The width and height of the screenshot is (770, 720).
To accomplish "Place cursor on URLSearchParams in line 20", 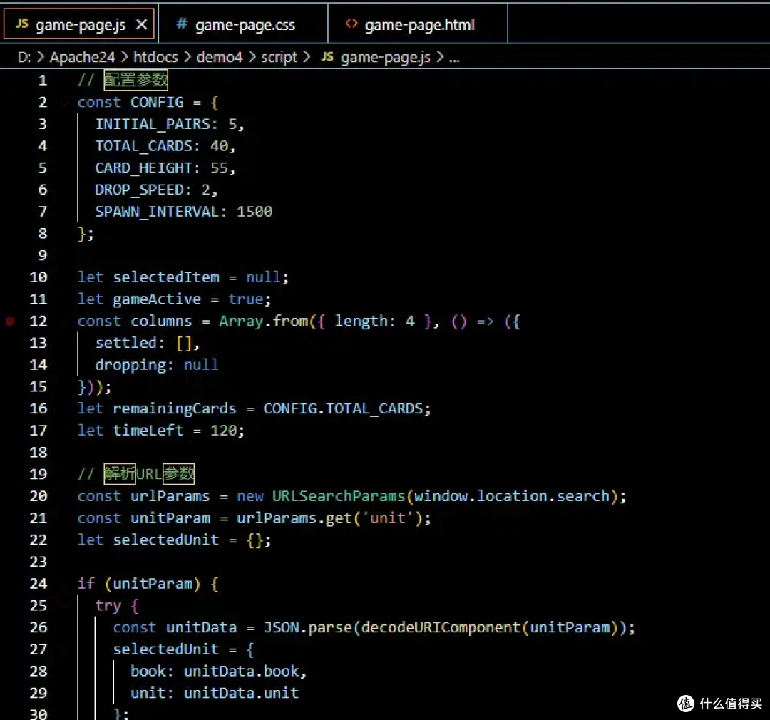I will pyautogui.click(x=339, y=496).
